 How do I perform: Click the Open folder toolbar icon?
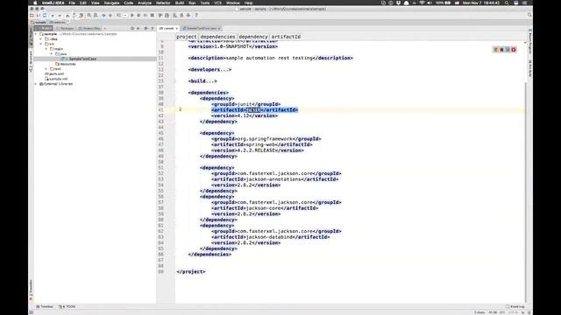(x=32, y=16)
